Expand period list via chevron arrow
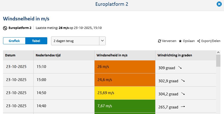Screen dimensions: 224x114 point(102,41)
